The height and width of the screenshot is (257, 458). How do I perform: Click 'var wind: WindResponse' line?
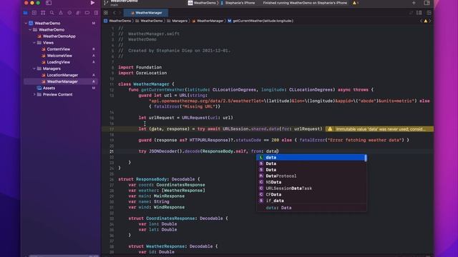pos(157,207)
